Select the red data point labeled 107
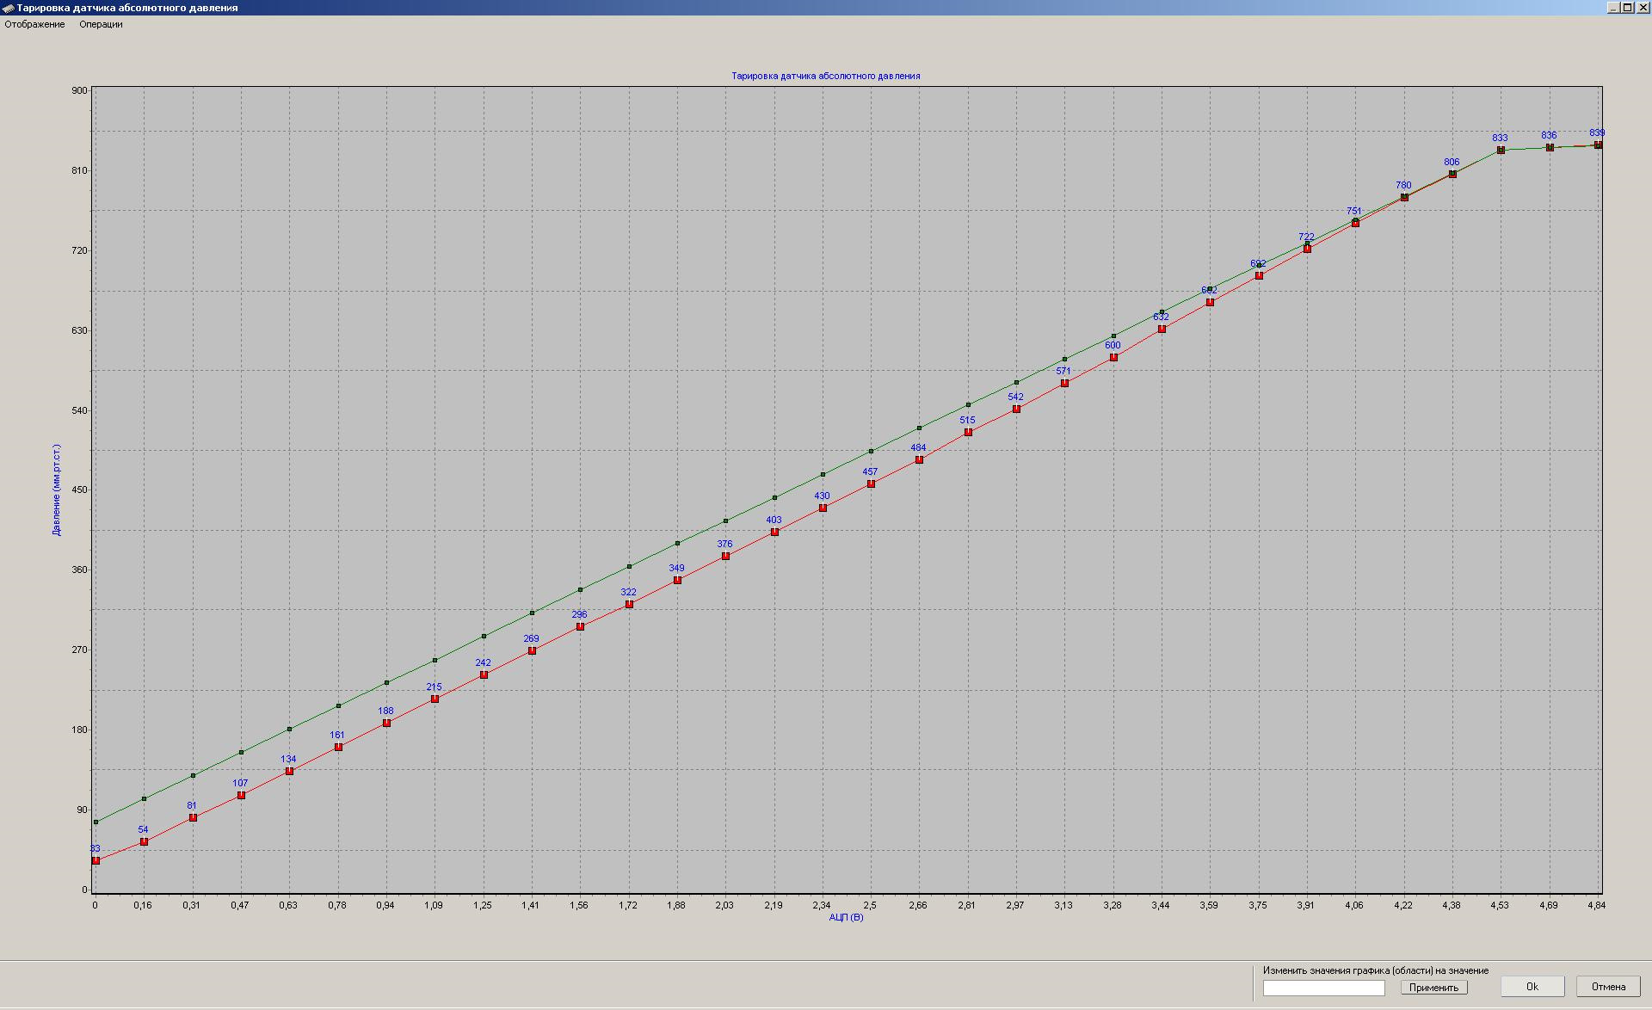1652x1010 pixels. pos(241,795)
